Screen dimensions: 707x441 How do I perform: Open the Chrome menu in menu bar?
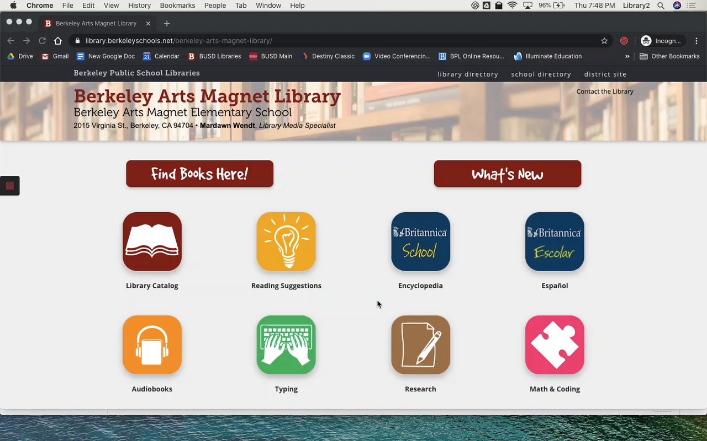40,6
